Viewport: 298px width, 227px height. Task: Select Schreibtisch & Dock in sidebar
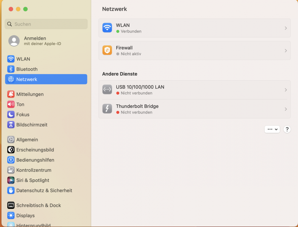38,205
